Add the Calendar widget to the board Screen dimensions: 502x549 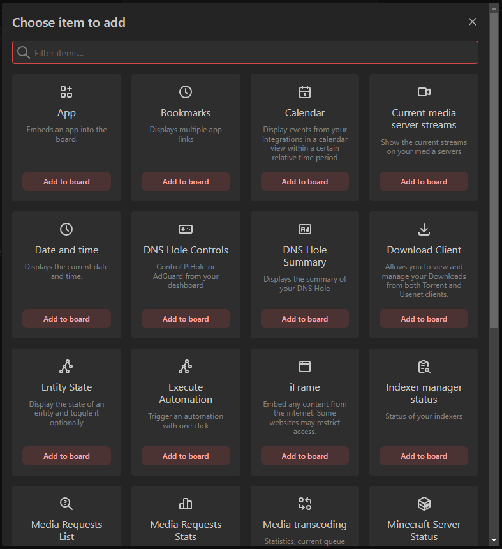(x=304, y=181)
